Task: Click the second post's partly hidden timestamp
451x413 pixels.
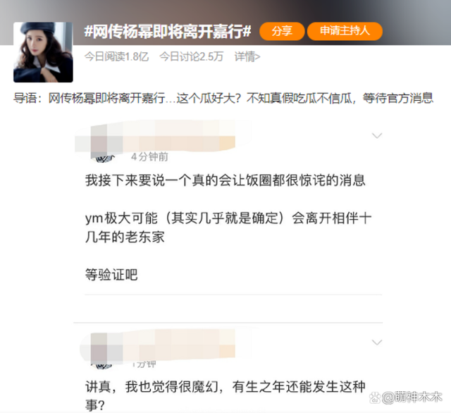Action: (144, 364)
